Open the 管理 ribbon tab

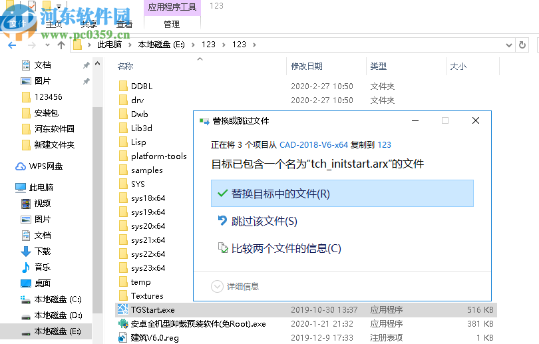(172, 24)
